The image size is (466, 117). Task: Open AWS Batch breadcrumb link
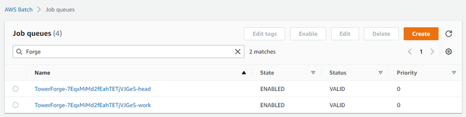[19, 10]
